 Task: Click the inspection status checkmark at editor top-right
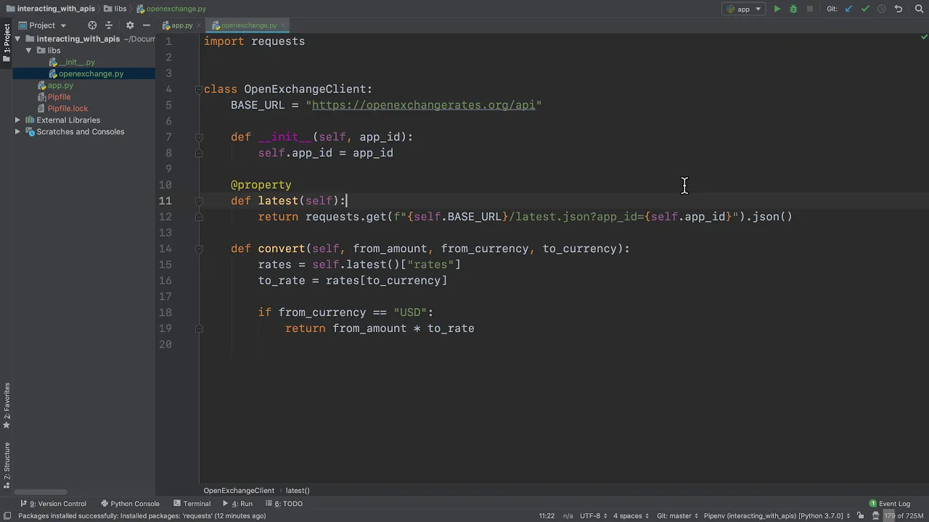click(923, 37)
